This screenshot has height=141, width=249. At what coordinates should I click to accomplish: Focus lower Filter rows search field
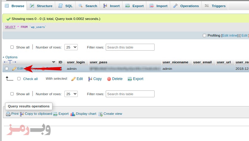tap(130, 94)
